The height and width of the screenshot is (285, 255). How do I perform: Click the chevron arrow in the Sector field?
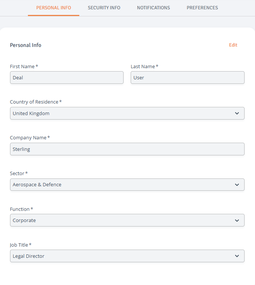[237, 185]
